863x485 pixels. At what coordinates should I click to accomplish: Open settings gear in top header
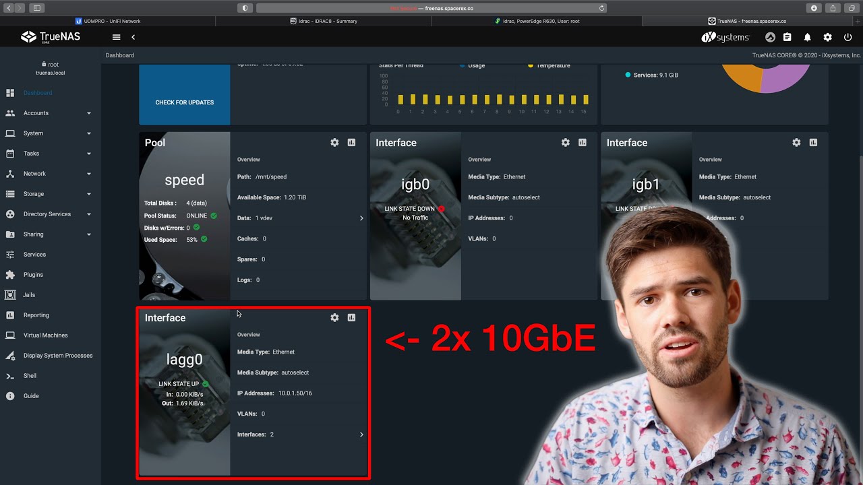coord(828,38)
